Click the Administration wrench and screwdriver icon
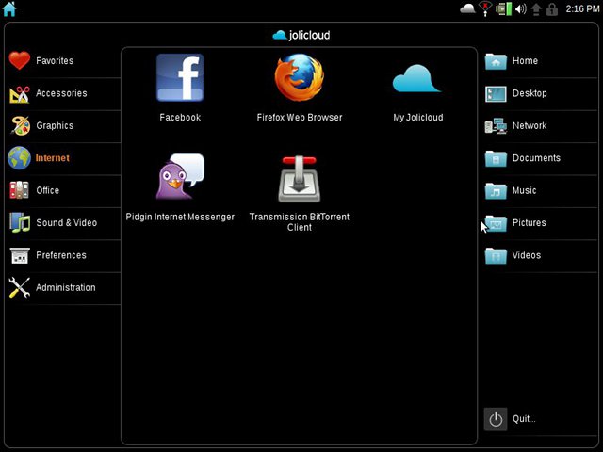The image size is (603, 452). coord(19,287)
